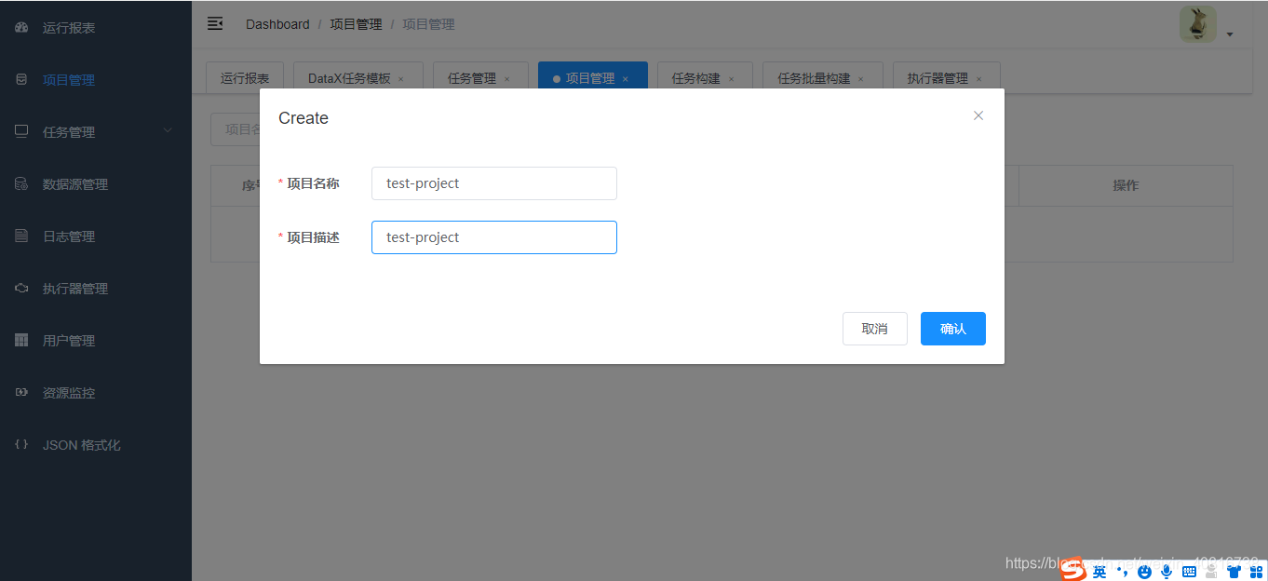Image resolution: width=1268 pixels, height=581 pixels.
Task: Expand the 任务管理 submenu chevron
Action: [x=168, y=131]
